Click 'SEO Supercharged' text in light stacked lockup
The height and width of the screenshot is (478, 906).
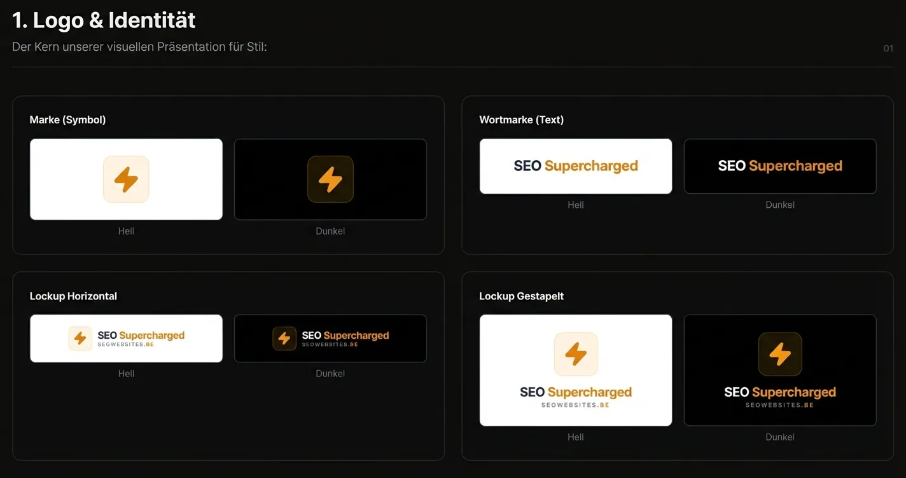[x=576, y=392]
